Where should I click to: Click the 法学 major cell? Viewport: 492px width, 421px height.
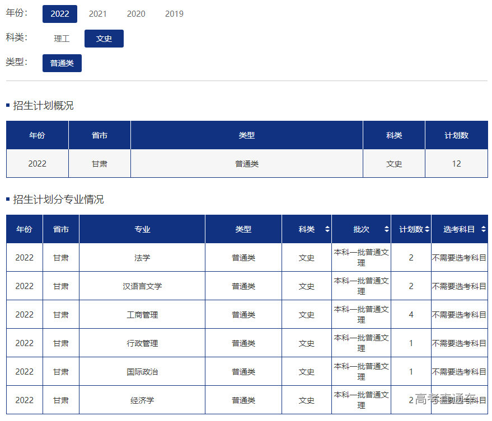pos(142,258)
